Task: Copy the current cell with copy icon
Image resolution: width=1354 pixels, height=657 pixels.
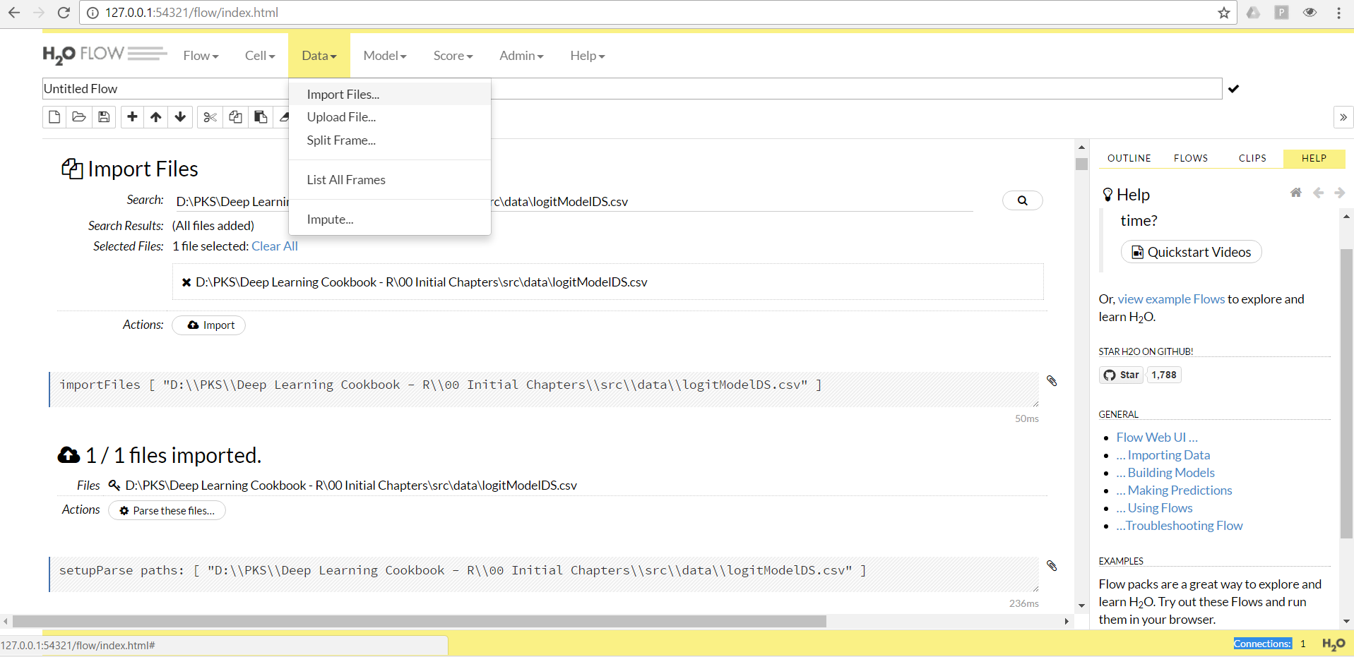Action: pos(235,117)
